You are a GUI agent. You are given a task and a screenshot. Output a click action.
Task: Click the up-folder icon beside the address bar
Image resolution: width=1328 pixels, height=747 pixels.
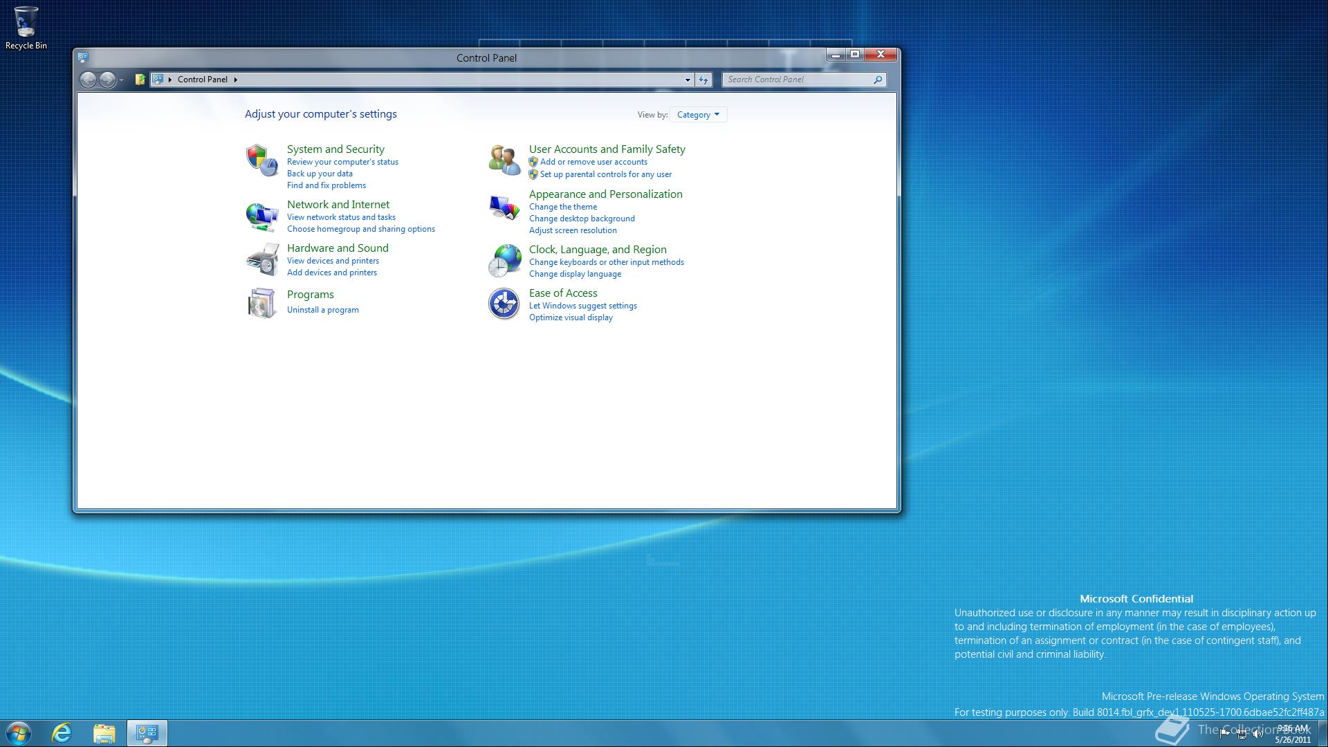click(140, 80)
